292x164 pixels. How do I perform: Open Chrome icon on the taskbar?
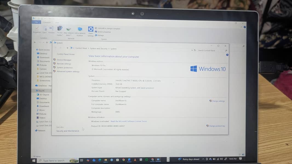point(123,160)
